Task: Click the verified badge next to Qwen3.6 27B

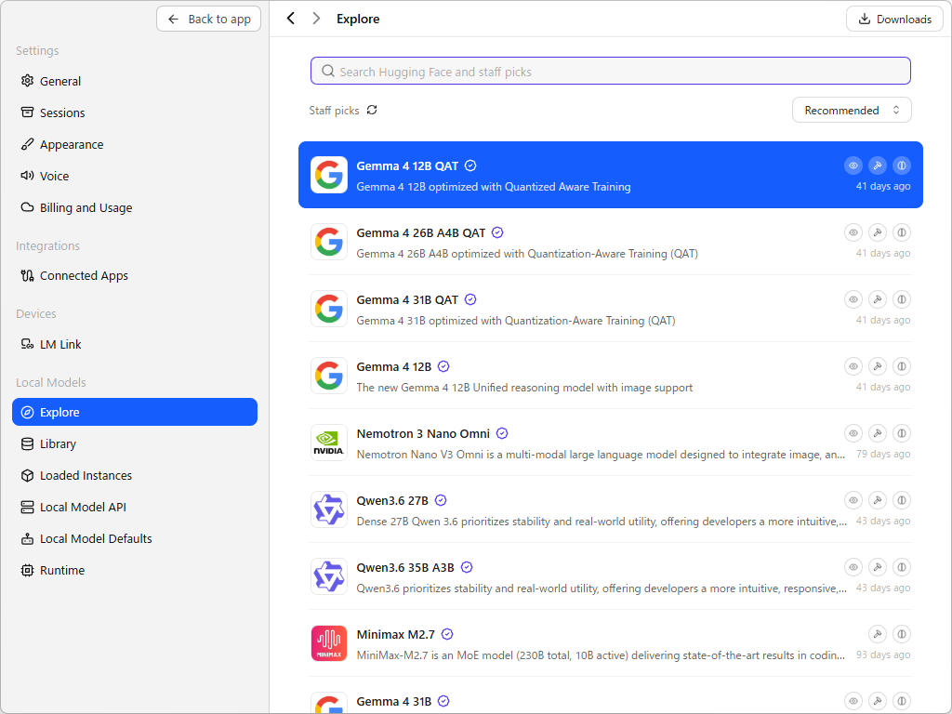Action: 442,500
